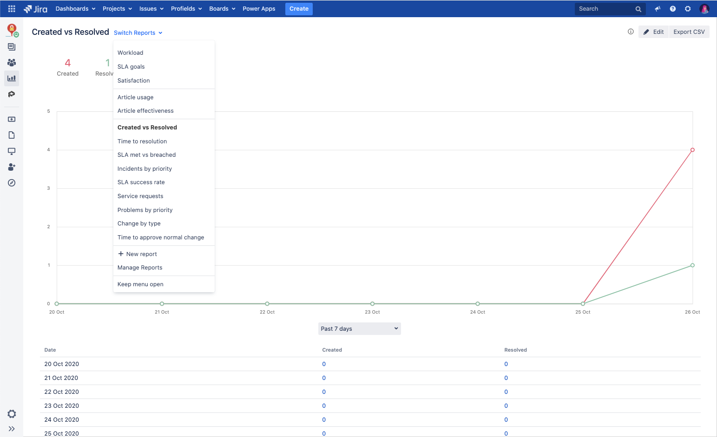Select the Queues icon in the left sidebar
717x437 pixels.
tap(12, 46)
